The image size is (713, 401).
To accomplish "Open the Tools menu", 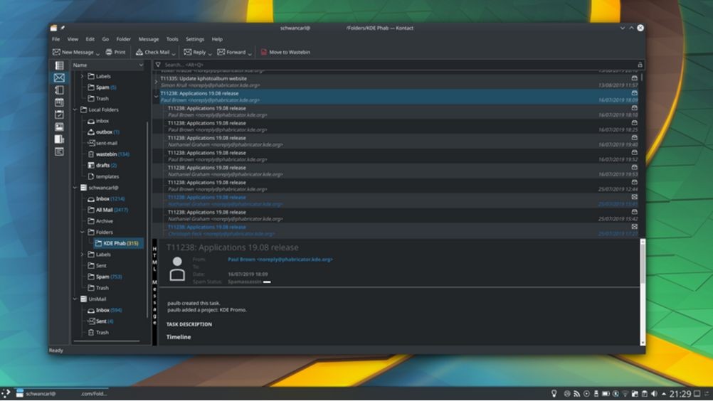I will tap(172, 40).
